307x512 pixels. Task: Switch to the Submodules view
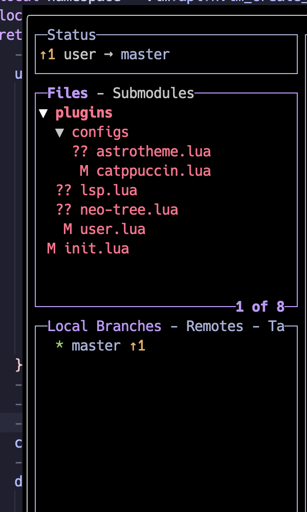[153, 93]
